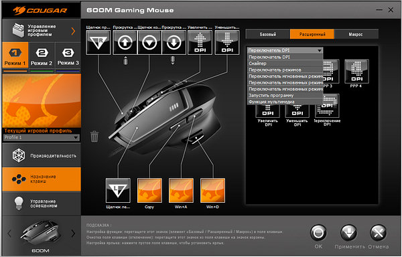The image size is (402, 257).
Task: Click the trash can icon
Action: click(94, 136)
